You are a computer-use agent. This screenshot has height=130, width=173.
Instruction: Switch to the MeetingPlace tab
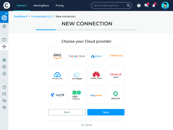click(x=41, y=5)
